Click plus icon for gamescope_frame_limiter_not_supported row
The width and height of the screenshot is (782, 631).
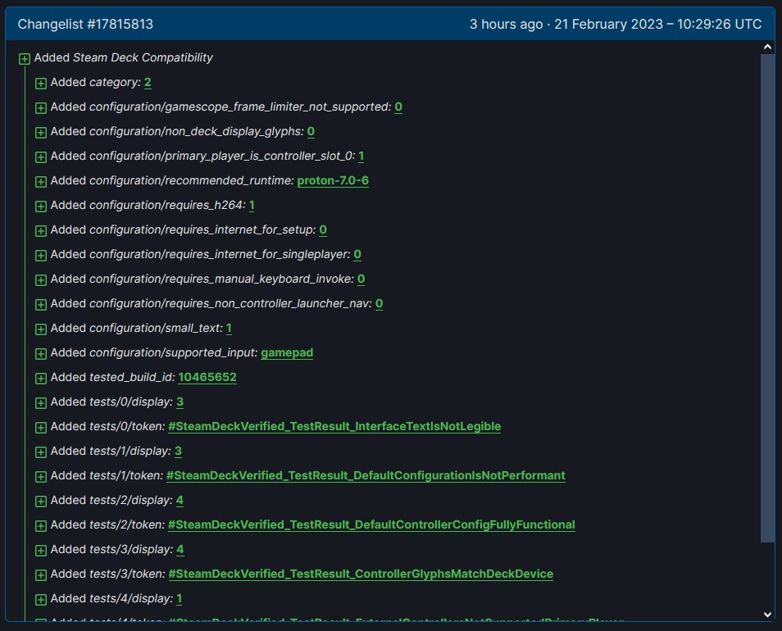pos(41,107)
